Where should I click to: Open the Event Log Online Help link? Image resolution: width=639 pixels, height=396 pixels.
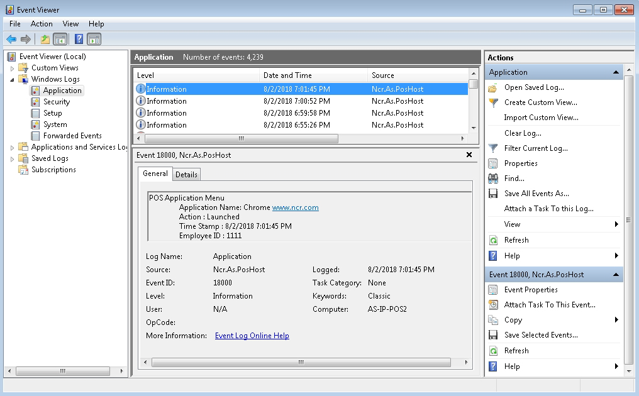point(252,336)
